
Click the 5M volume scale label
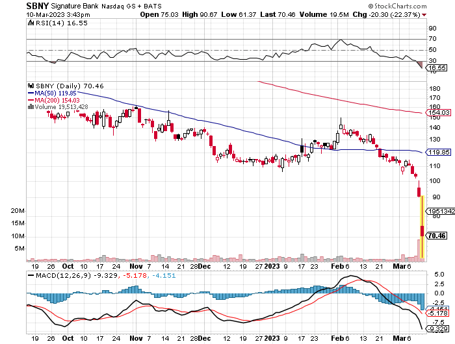19,249
